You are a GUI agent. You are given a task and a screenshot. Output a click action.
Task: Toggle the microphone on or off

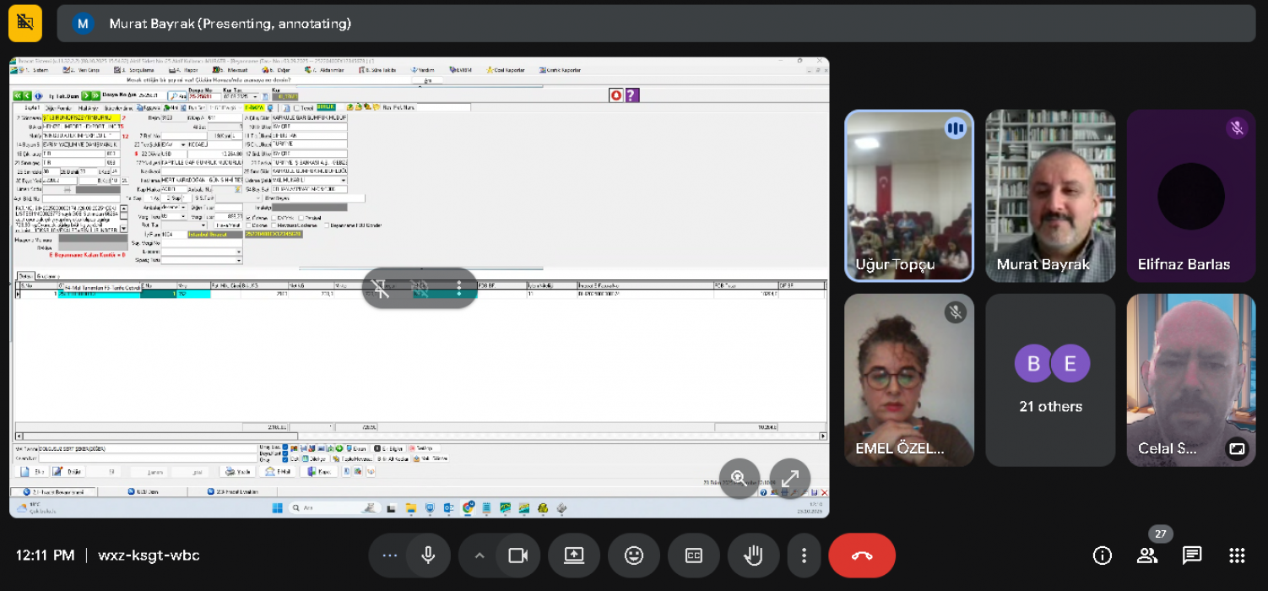pos(428,556)
